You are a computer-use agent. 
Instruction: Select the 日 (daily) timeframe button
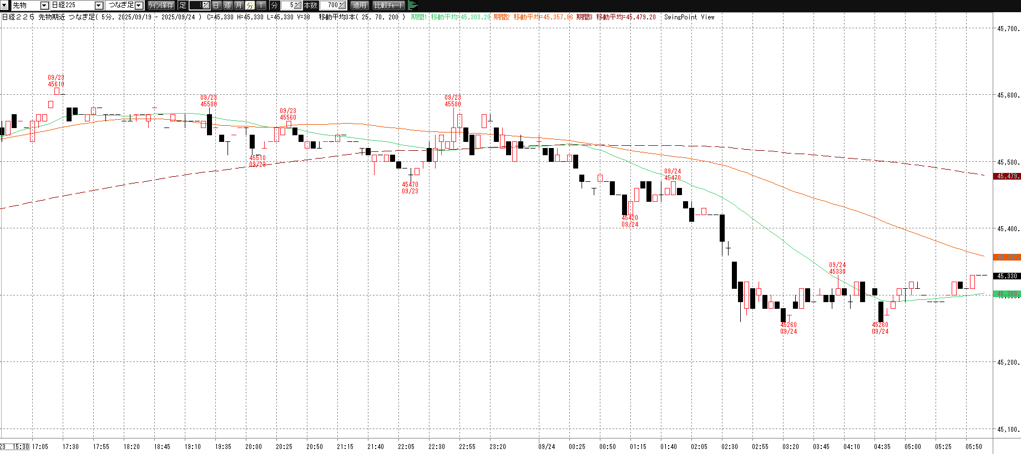tap(216, 5)
